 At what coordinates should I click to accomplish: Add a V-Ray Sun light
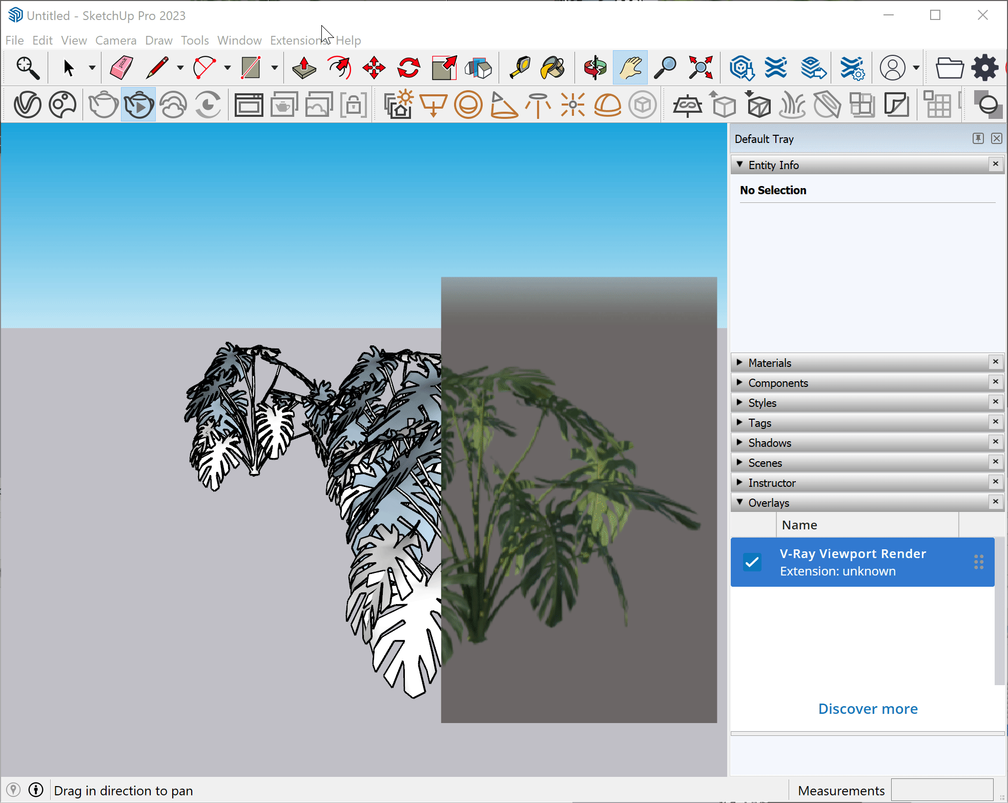tap(399, 104)
